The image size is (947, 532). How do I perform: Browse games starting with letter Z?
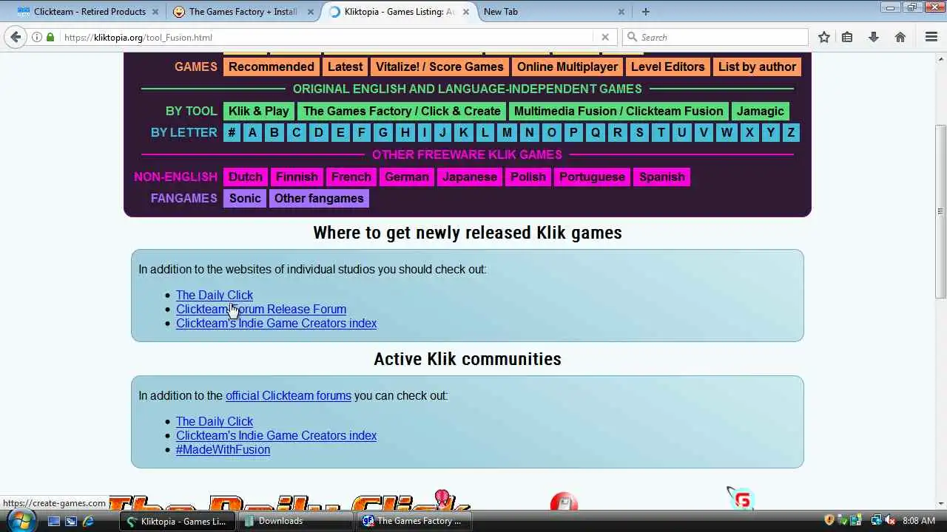(791, 132)
